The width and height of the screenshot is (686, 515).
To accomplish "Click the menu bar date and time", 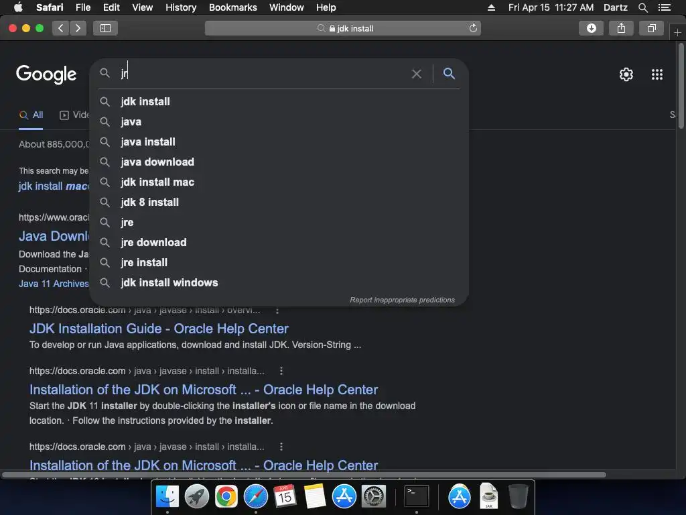I will [551, 7].
